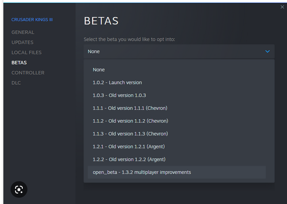The width and height of the screenshot is (287, 204).
Task: Click the Crusader Kings III title
Action: pyautogui.click(x=32, y=20)
